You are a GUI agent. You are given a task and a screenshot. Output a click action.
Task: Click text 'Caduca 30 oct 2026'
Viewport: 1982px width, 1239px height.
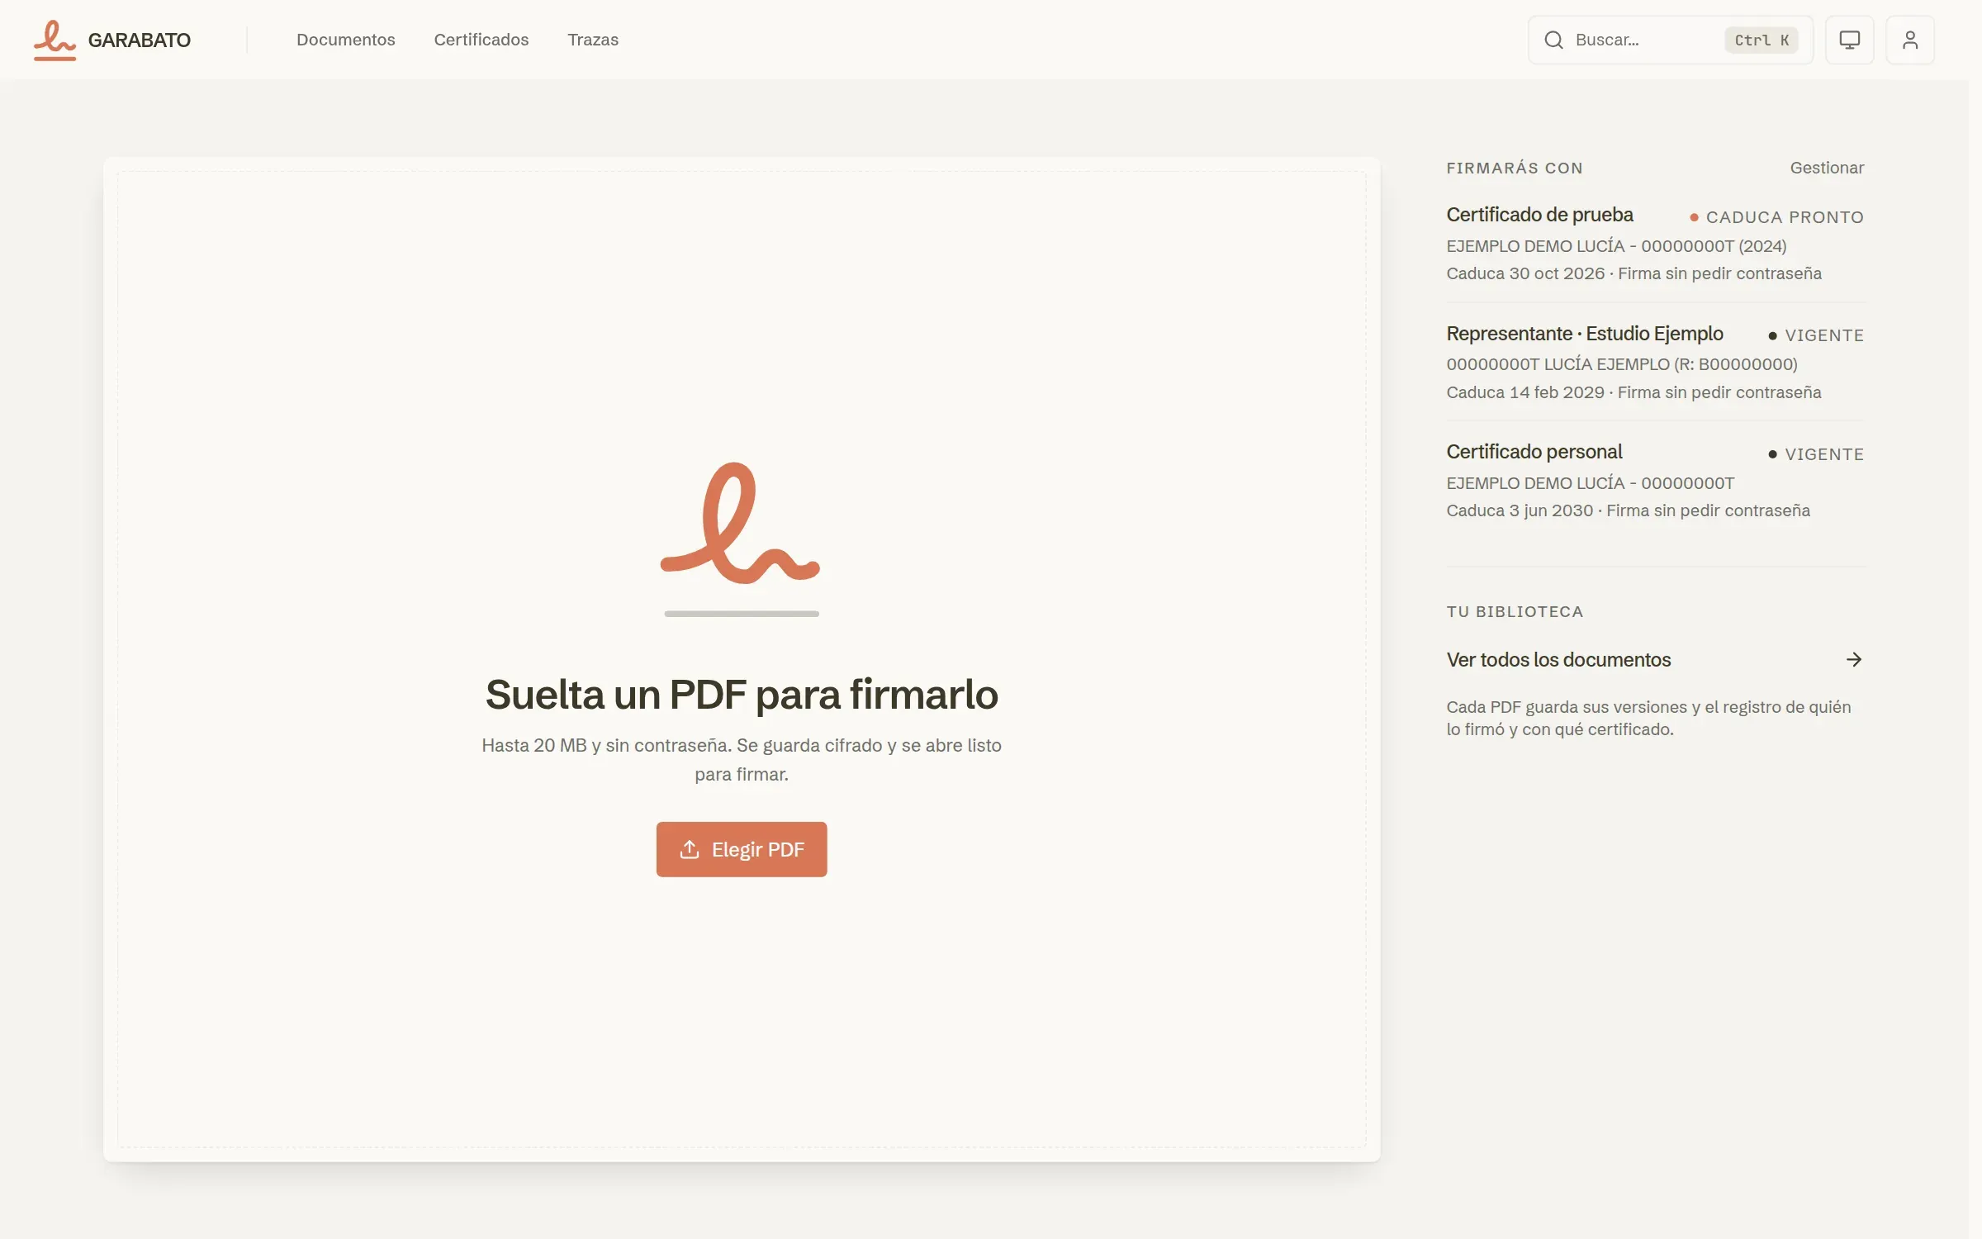click(x=1525, y=273)
